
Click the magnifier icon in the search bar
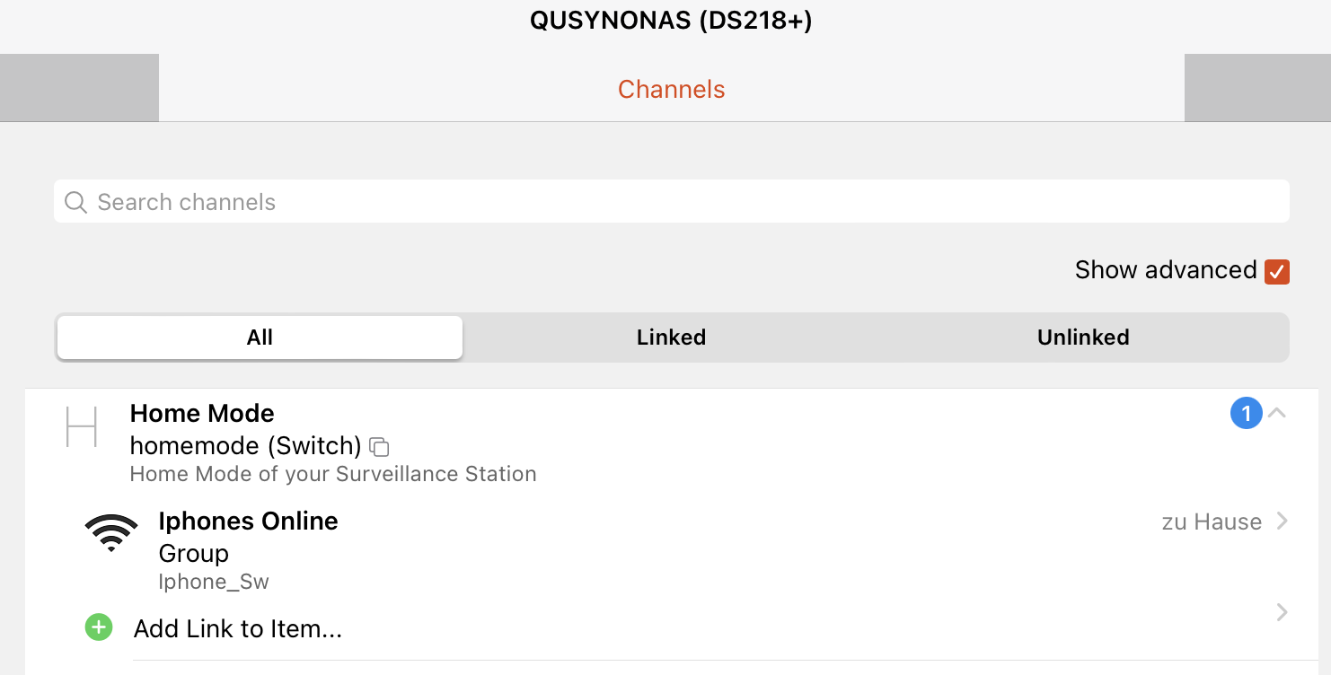pyautogui.click(x=76, y=202)
